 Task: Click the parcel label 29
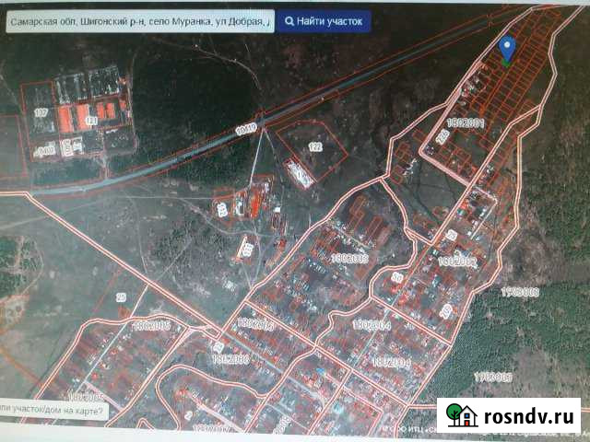click(x=121, y=297)
